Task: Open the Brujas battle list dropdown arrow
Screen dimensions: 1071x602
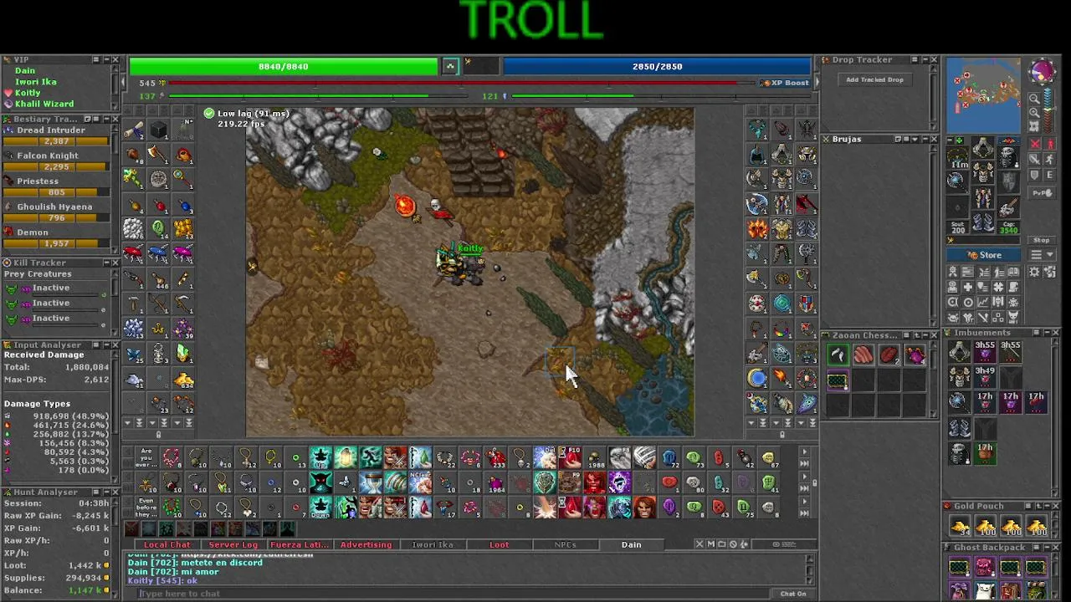Action: point(915,140)
